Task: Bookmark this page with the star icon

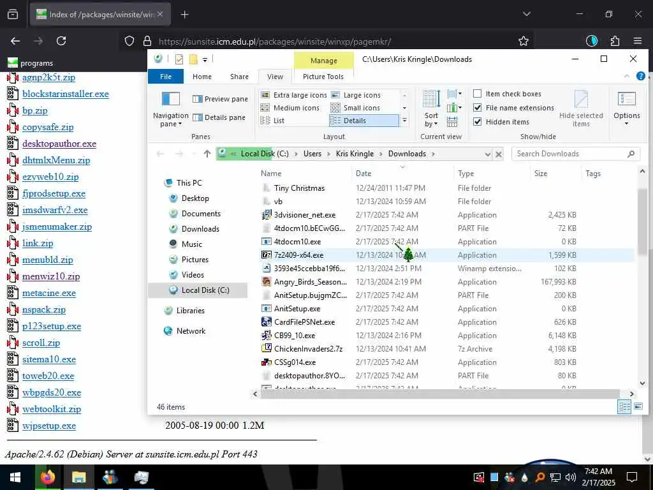Action: coord(524,41)
